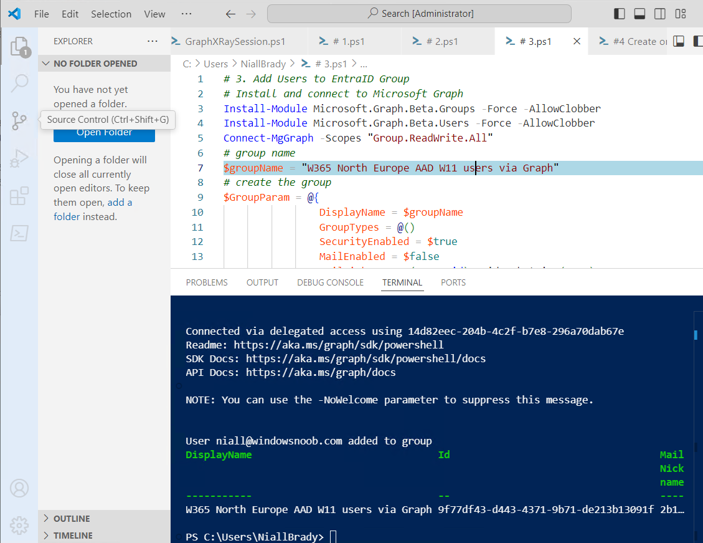Image resolution: width=703 pixels, height=543 pixels.
Task: Click the VS Code logo in the title bar
Action: point(14,14)
